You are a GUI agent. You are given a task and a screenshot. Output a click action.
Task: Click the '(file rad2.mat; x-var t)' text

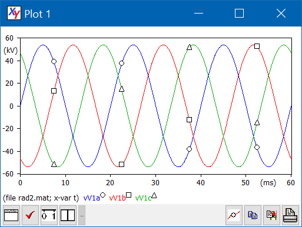(41, 198)
